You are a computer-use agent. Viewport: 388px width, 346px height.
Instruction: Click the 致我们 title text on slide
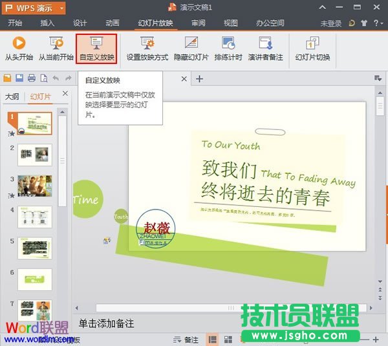pos(229,169)
